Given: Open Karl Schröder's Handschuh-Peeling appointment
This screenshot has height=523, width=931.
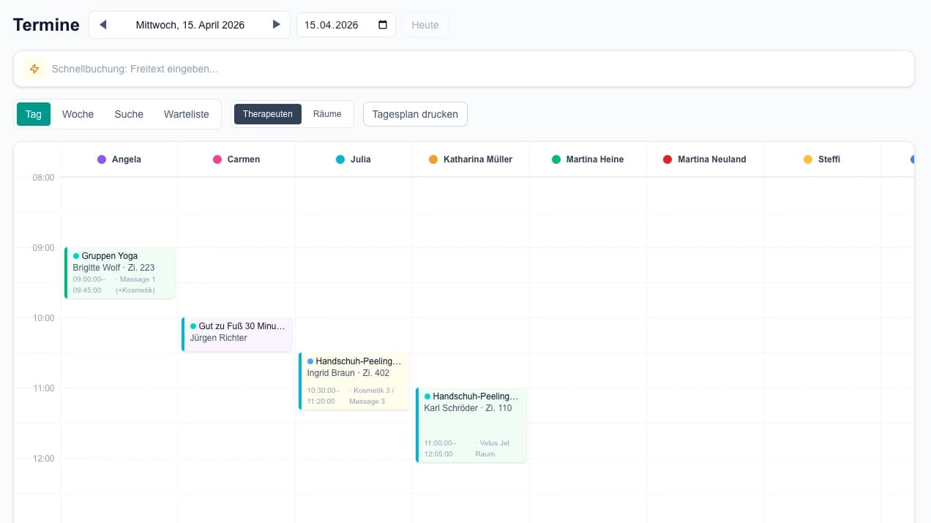Looking at the screenshot, I should pyautogui.click(x=471, y=425).
